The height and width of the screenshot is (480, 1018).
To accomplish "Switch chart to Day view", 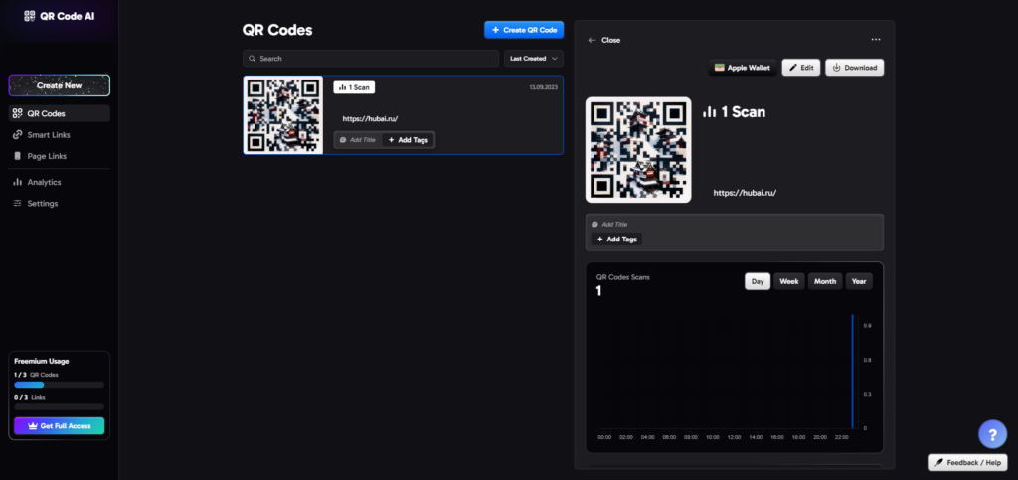I will pyautogui.click(x=758, y=281).
